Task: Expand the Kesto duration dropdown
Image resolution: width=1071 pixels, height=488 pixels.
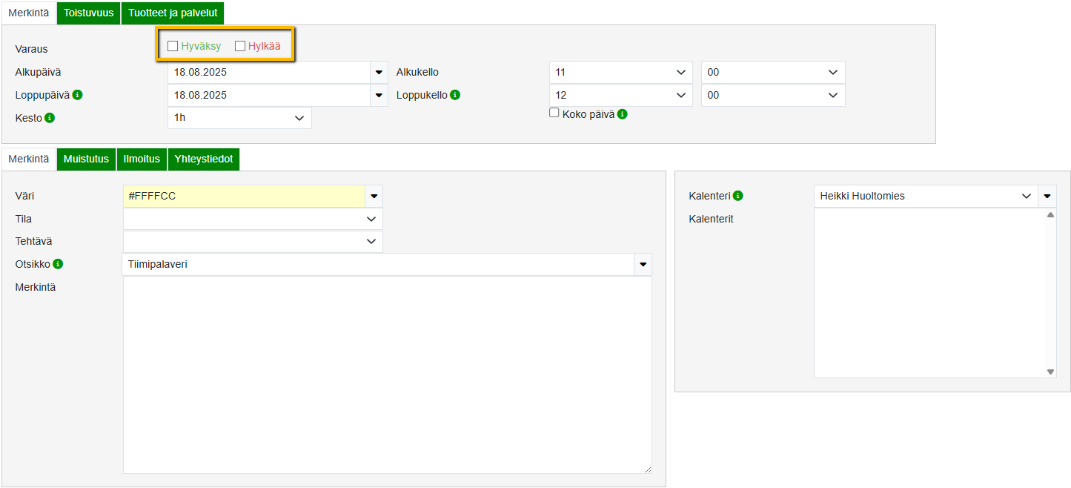Action: (239, 118)
